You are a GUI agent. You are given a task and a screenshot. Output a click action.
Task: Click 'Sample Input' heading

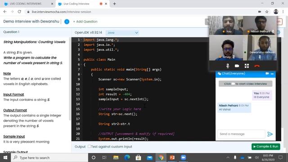coord(14,136)
